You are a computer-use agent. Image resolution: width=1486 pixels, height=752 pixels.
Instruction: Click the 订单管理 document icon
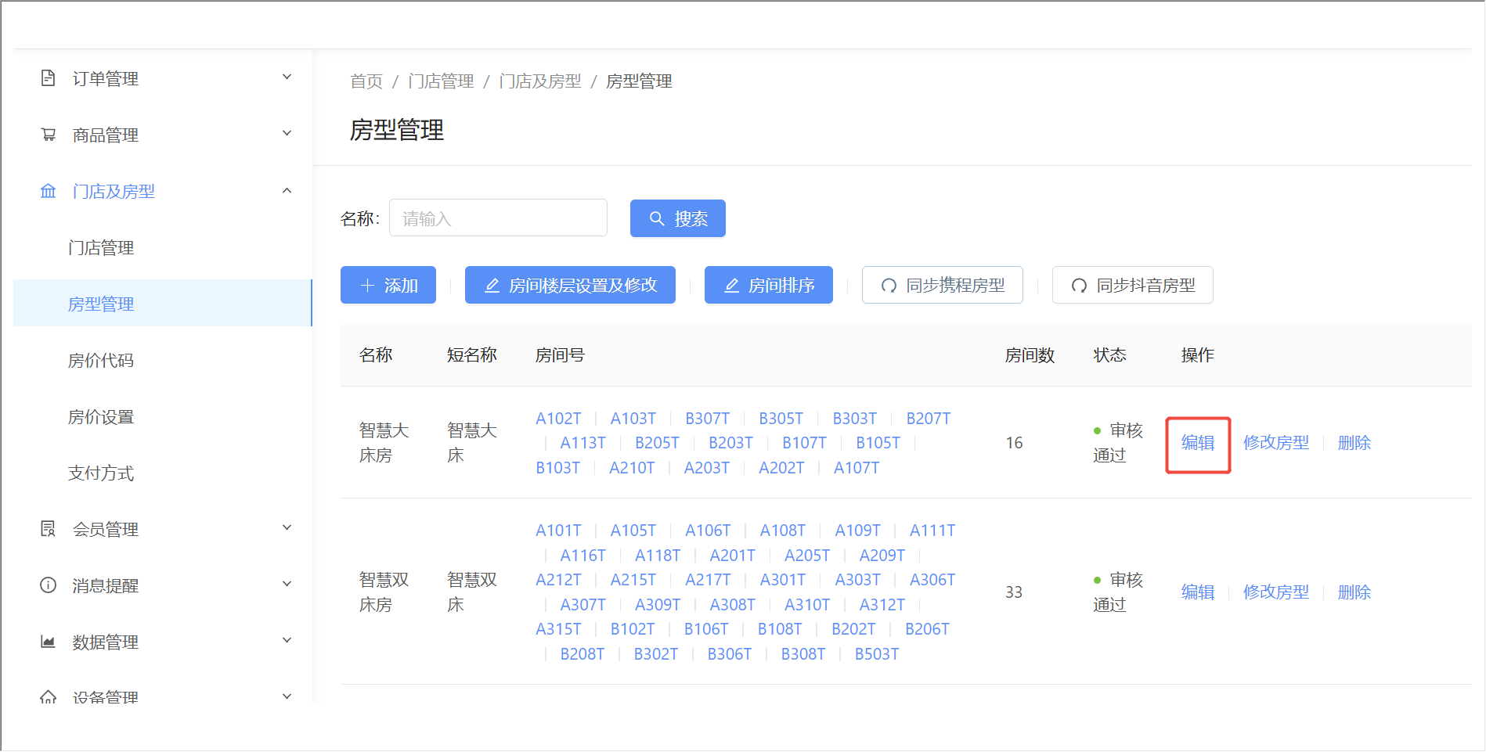pyautogui.click(x=48, y=77)
